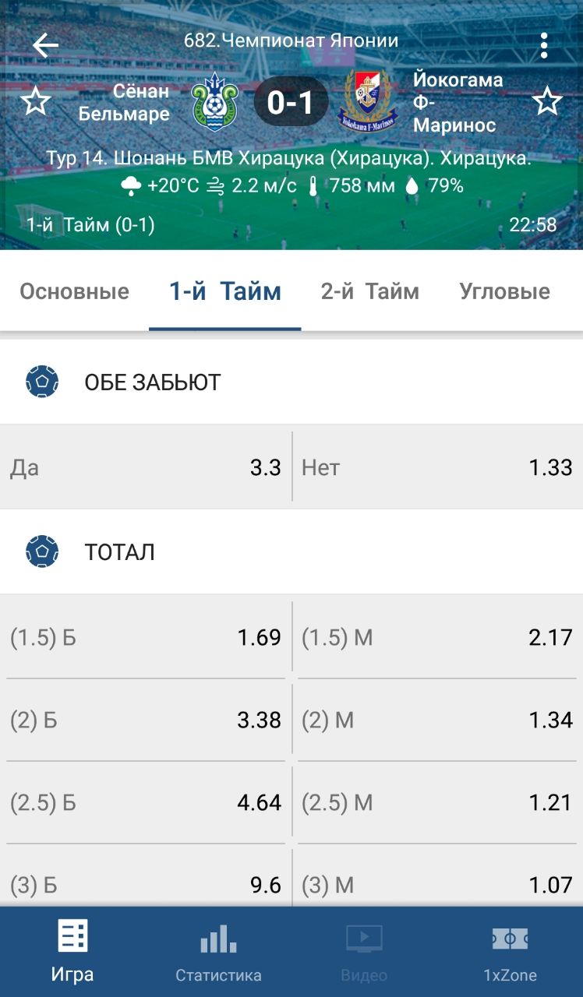Bet on Да at 3.3

tap(146, 467)
